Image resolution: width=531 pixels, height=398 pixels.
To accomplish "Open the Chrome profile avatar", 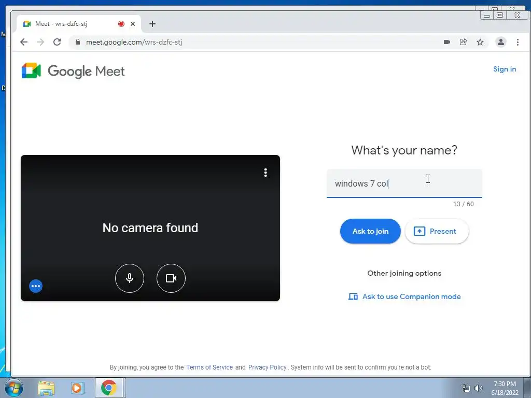I will click(500, 42).
